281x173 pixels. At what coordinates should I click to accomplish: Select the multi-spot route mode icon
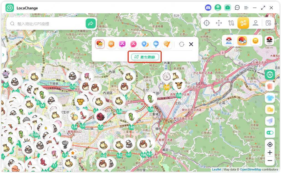point(243,23)
